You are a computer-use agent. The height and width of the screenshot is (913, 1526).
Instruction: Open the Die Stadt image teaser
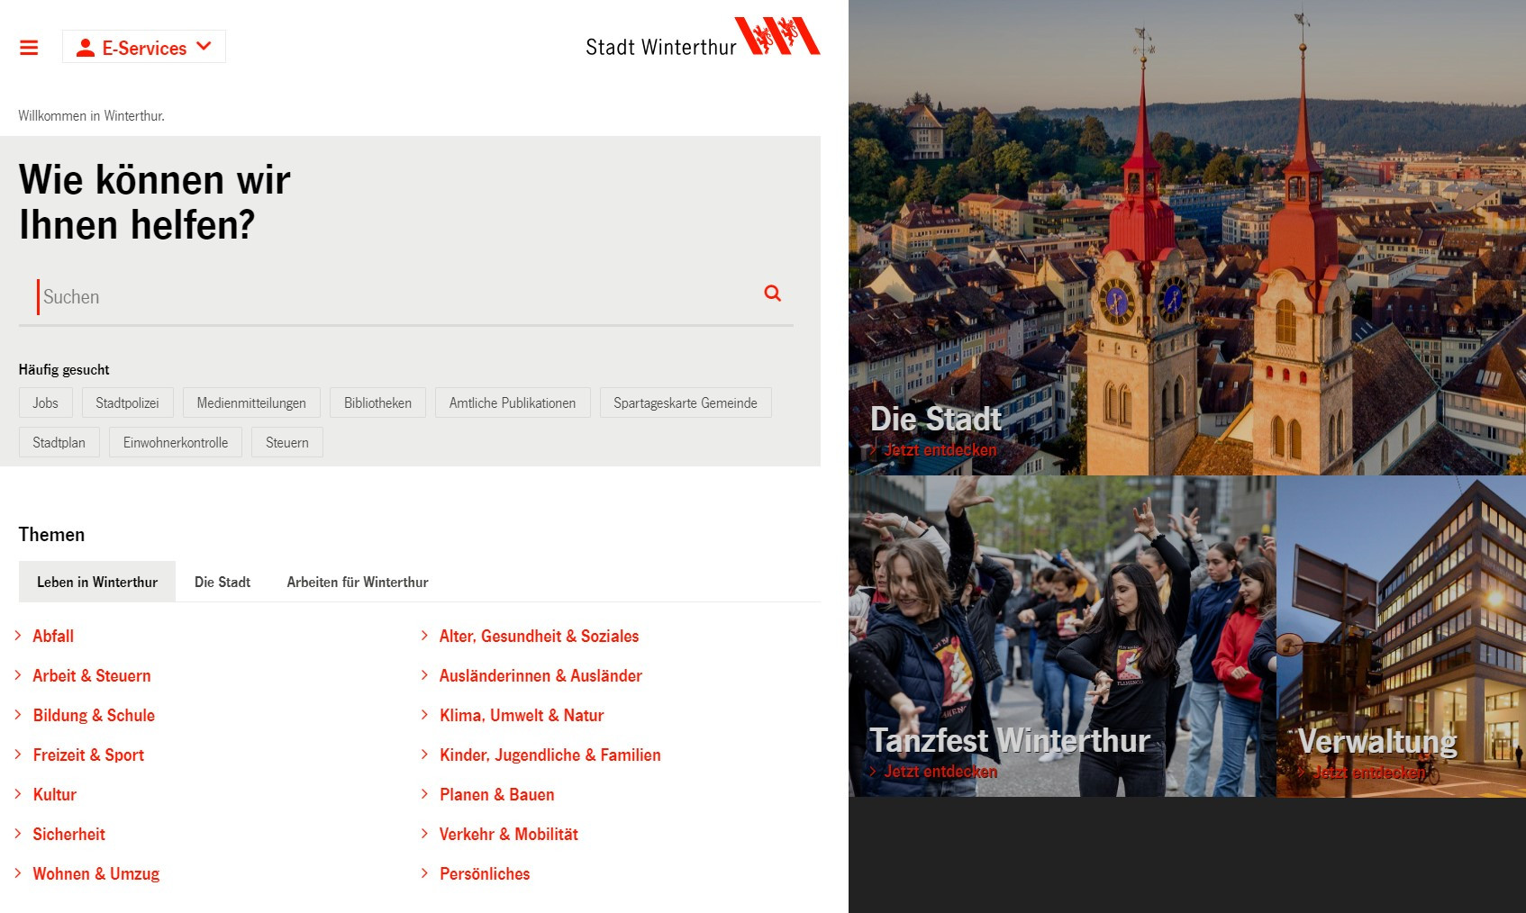pyautogui.click(x=1186, y=238)
